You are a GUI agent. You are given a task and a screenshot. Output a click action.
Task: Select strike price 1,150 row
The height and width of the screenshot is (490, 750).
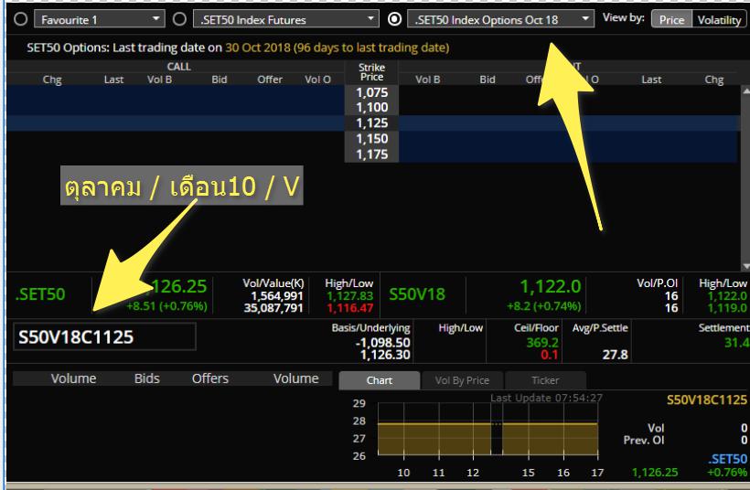click(x=371, y=139)
